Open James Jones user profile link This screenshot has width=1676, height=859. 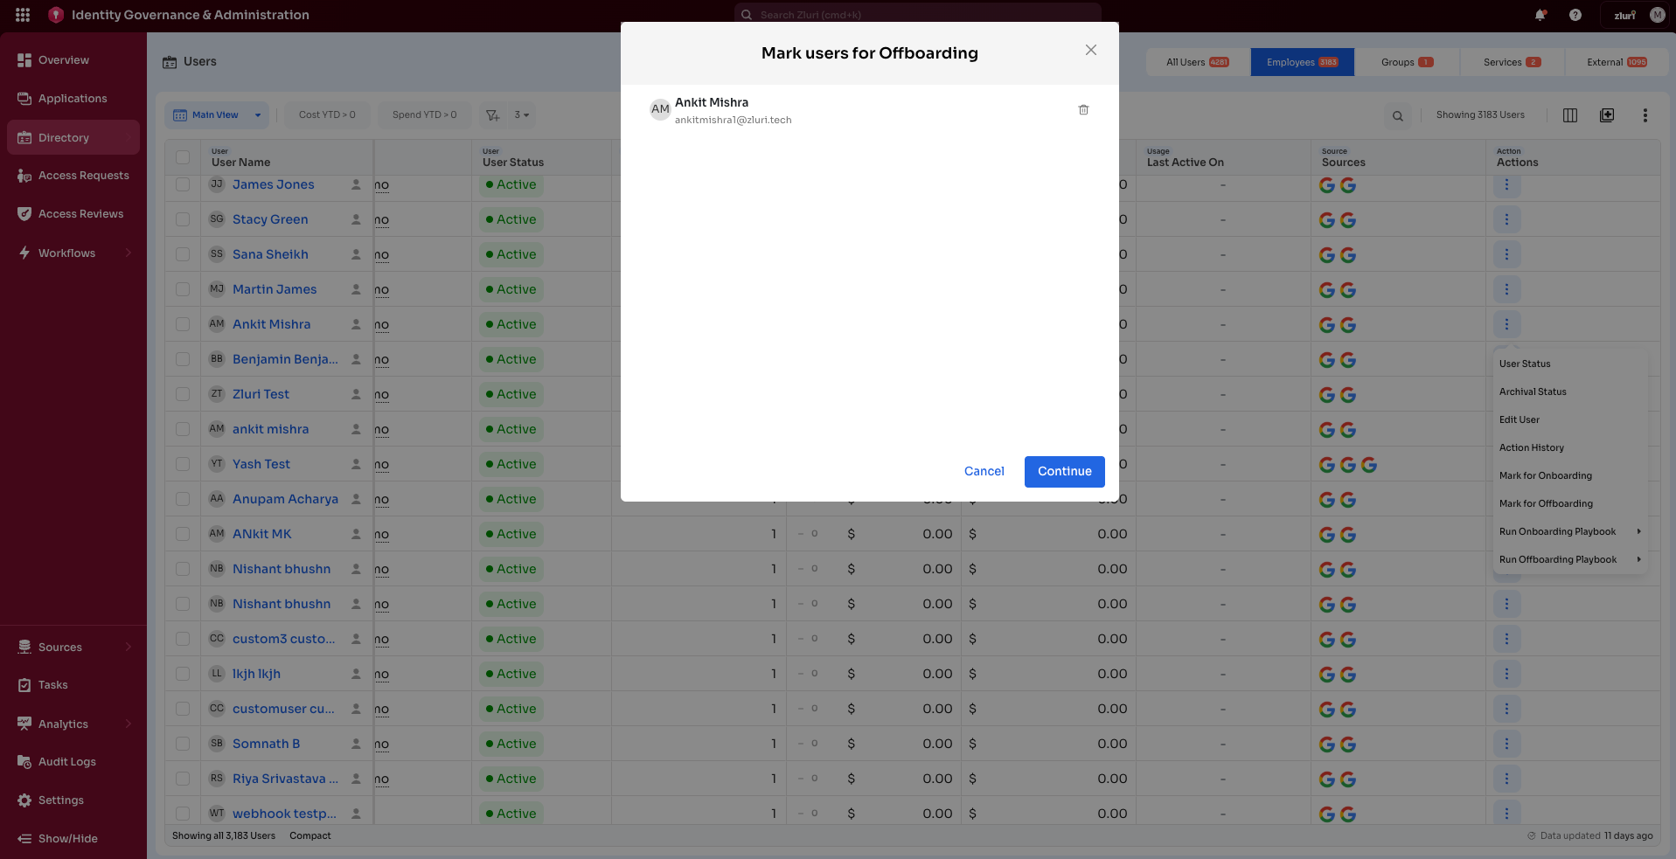(x=272, y=184)
